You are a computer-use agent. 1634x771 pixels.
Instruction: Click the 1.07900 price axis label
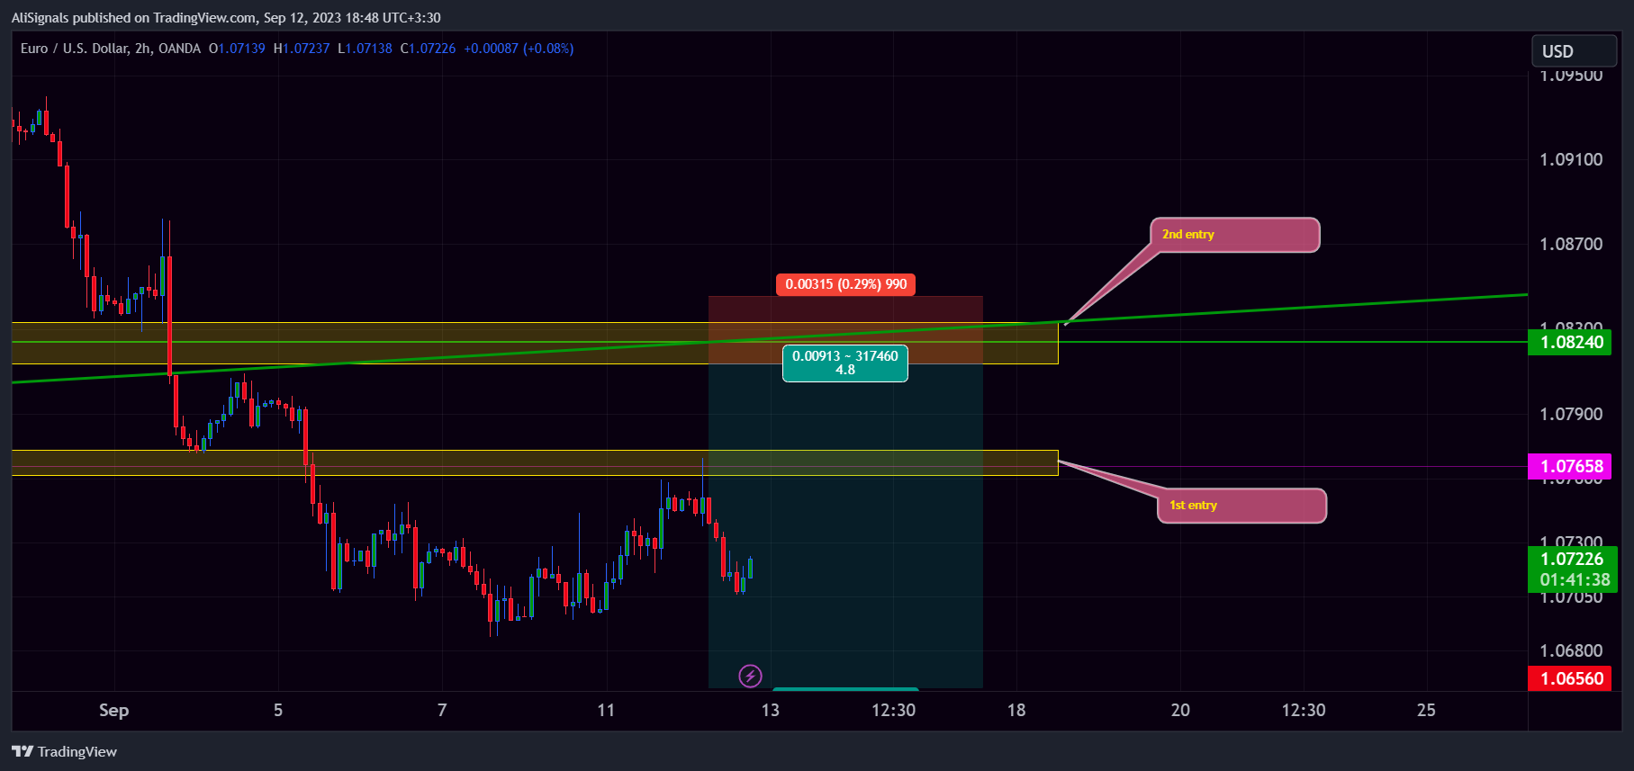click(1571, 414)
